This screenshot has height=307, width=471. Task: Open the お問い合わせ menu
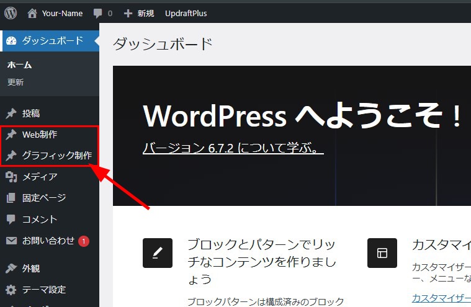(x=50, y=241)
